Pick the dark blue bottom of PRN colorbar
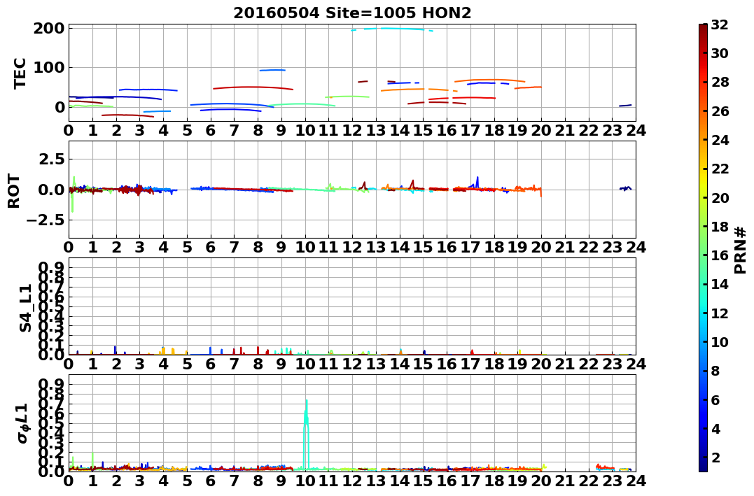Screen dimensions: 754x496 [x=703, y=466]
